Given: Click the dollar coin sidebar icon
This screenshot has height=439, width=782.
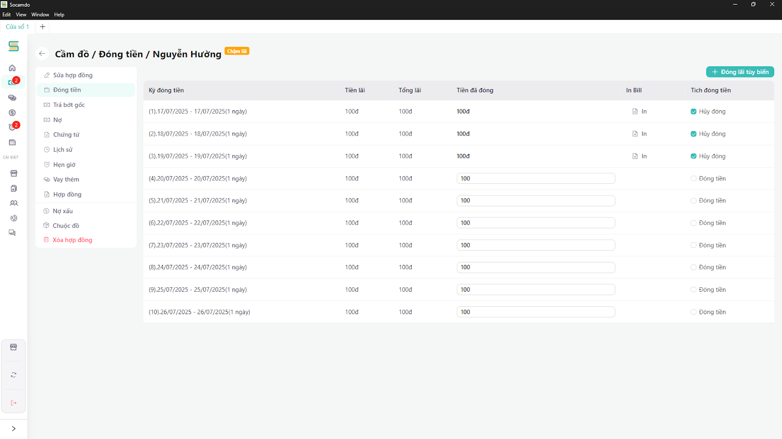Looking at the screenshot, I should pos(12,113).
